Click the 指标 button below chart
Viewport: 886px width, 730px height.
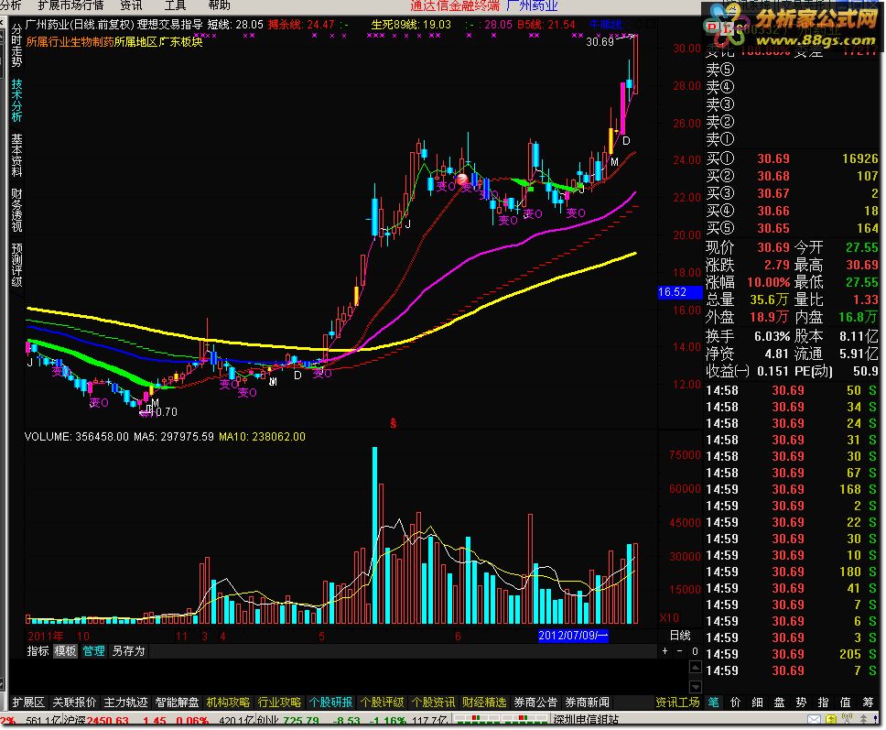coord(38,651)
